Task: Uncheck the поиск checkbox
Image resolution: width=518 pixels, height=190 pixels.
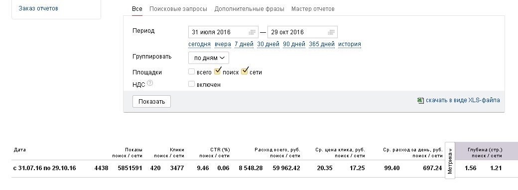Action: pyautogui.click(x=217, y=71)
